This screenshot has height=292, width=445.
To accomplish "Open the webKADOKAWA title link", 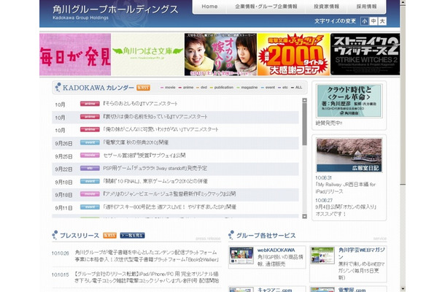I will (x=276, y=250).
